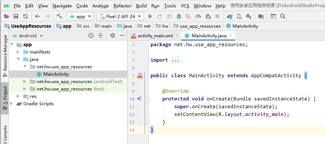Click the Open folder toolbar icon
The height and width of the screenshot is (144, 325).
point(7,16)
